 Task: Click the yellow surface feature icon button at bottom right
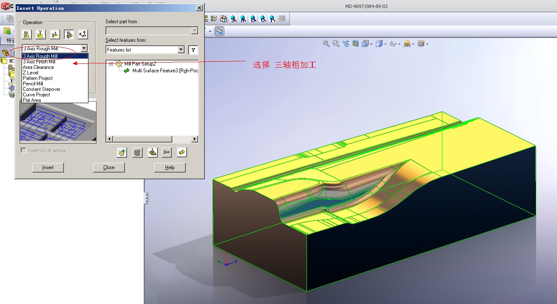click(x=182, y=153)
